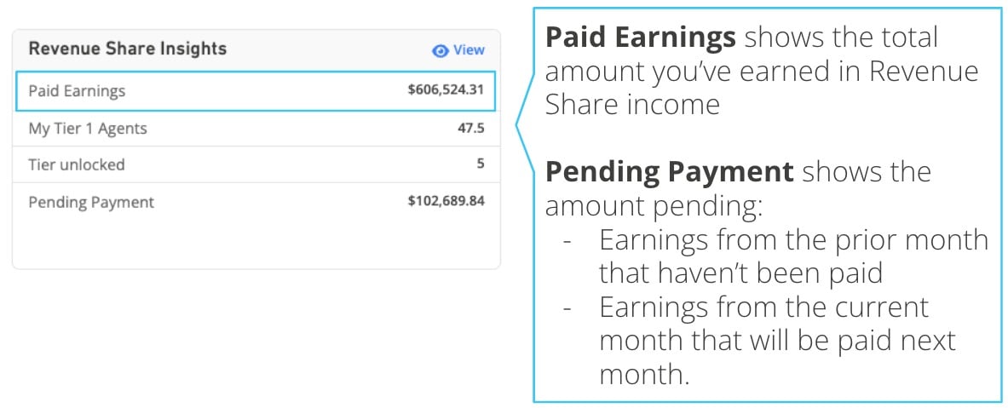
Task: Click the $606,524.31 paid earnings amount
Action: click(446, 91)
